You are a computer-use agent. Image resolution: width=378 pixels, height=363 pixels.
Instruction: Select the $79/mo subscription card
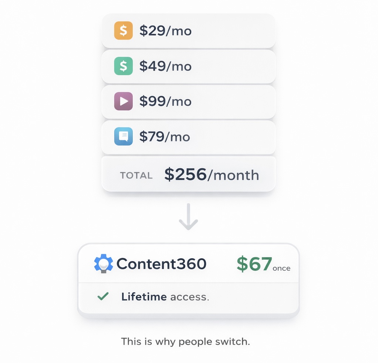coord(189,137)
